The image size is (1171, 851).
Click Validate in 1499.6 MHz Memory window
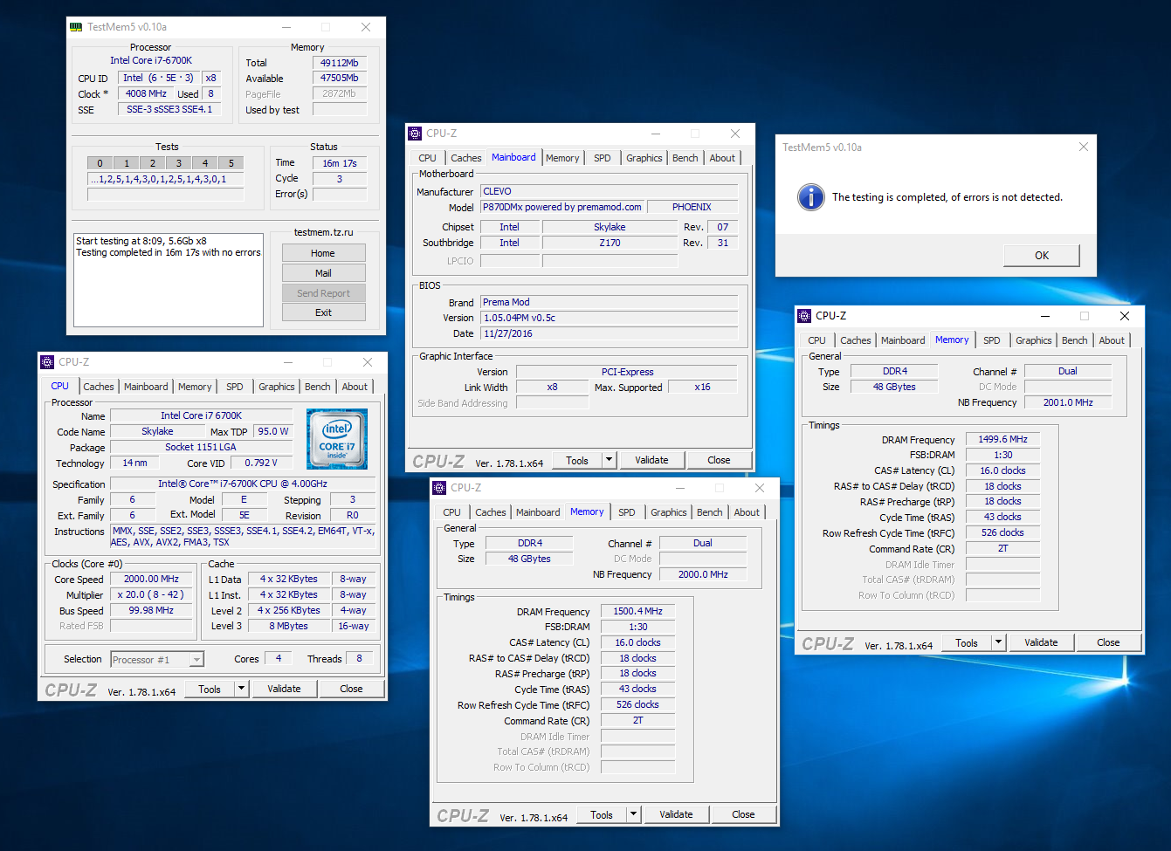(1041, 642)
